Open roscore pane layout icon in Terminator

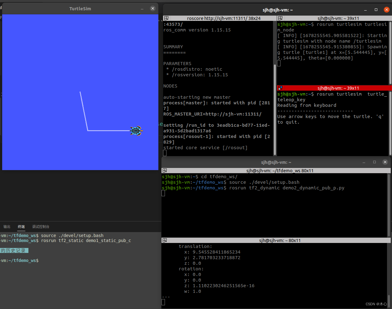tap(166, 18)
